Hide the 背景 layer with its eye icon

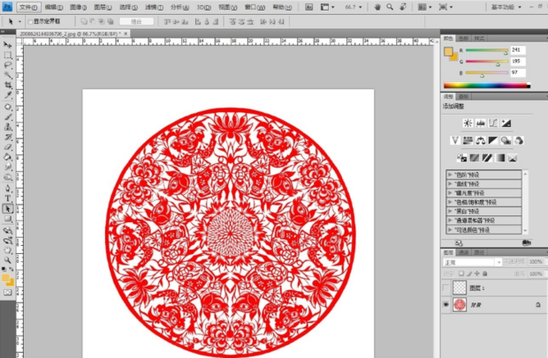[447, 304]
